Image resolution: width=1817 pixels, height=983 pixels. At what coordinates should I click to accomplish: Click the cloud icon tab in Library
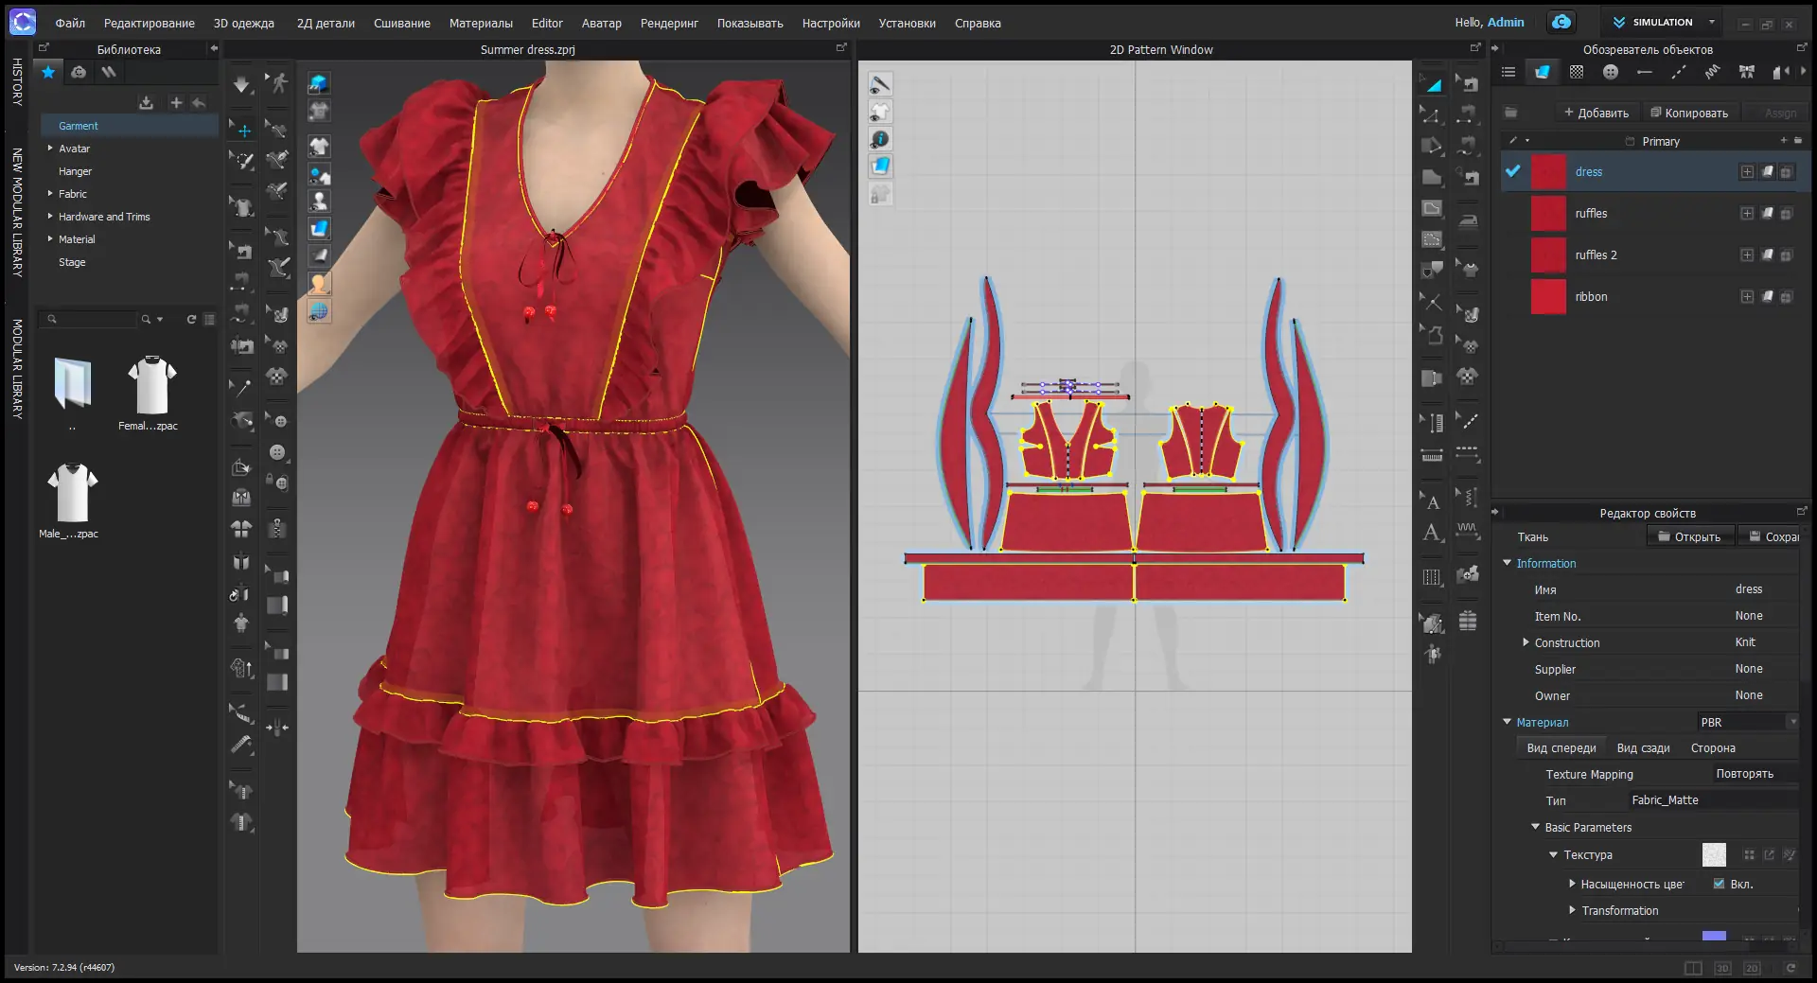79,72
